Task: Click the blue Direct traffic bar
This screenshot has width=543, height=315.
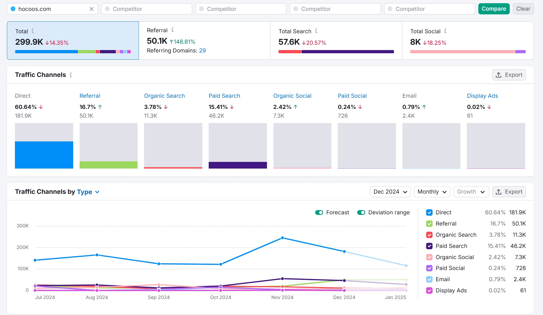Action: click(44, 155)
